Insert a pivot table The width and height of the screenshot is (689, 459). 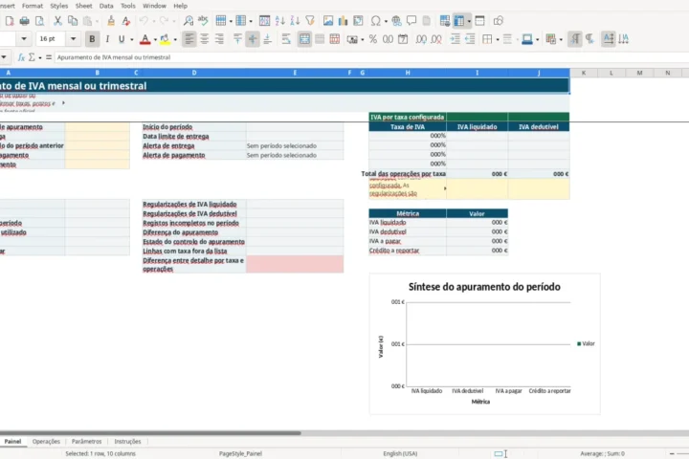358,21
